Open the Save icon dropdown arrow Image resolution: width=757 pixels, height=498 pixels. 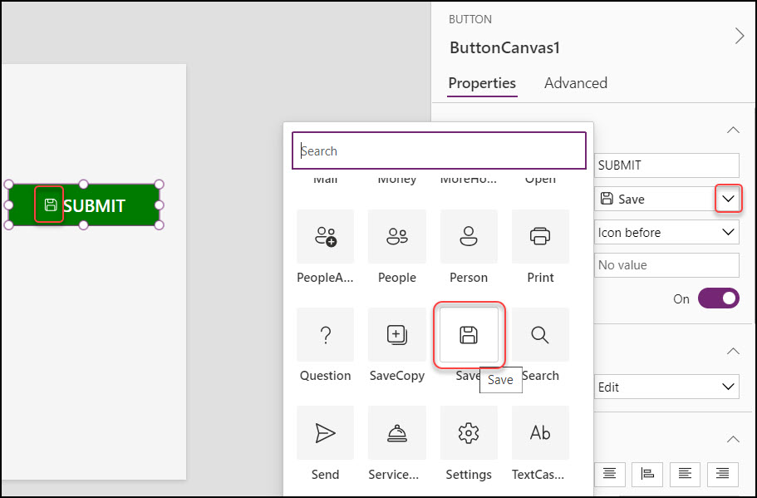(728, 199)
